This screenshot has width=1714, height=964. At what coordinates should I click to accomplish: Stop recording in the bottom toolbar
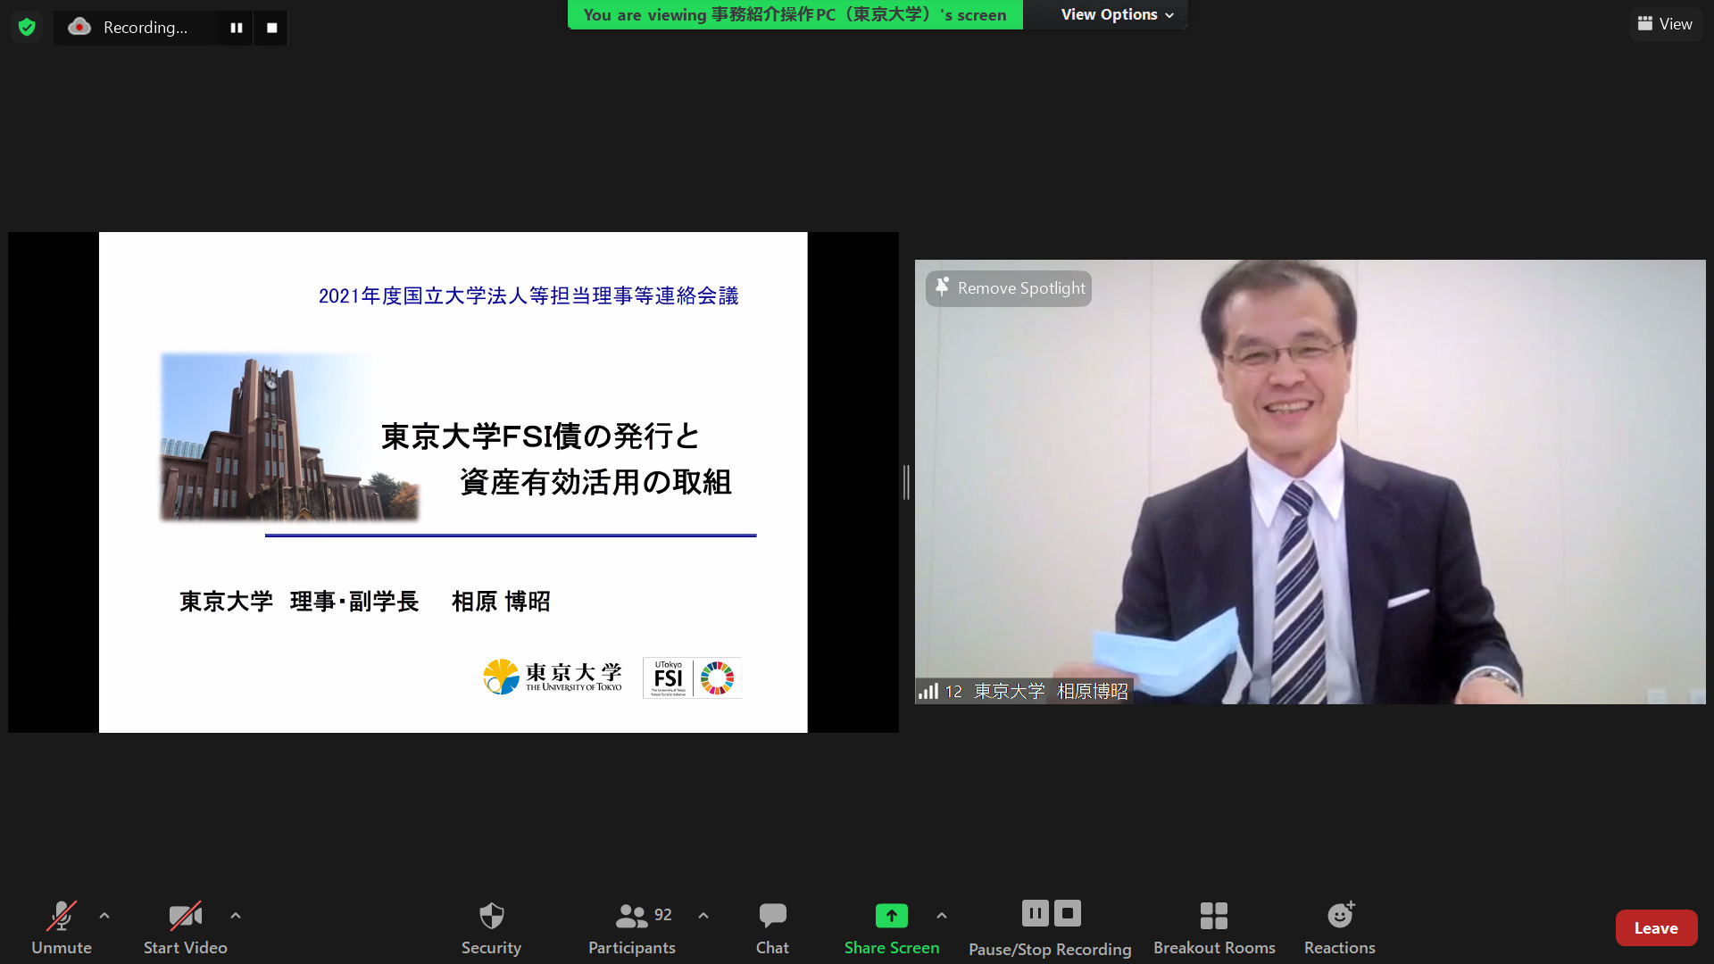[x=1068, y=913]
